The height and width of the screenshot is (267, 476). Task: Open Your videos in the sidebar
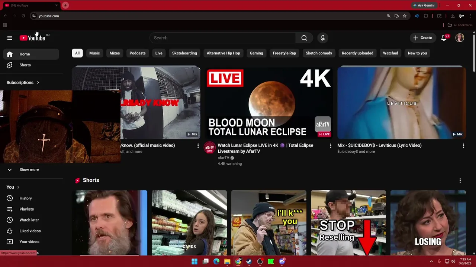(x=31, y=242)
